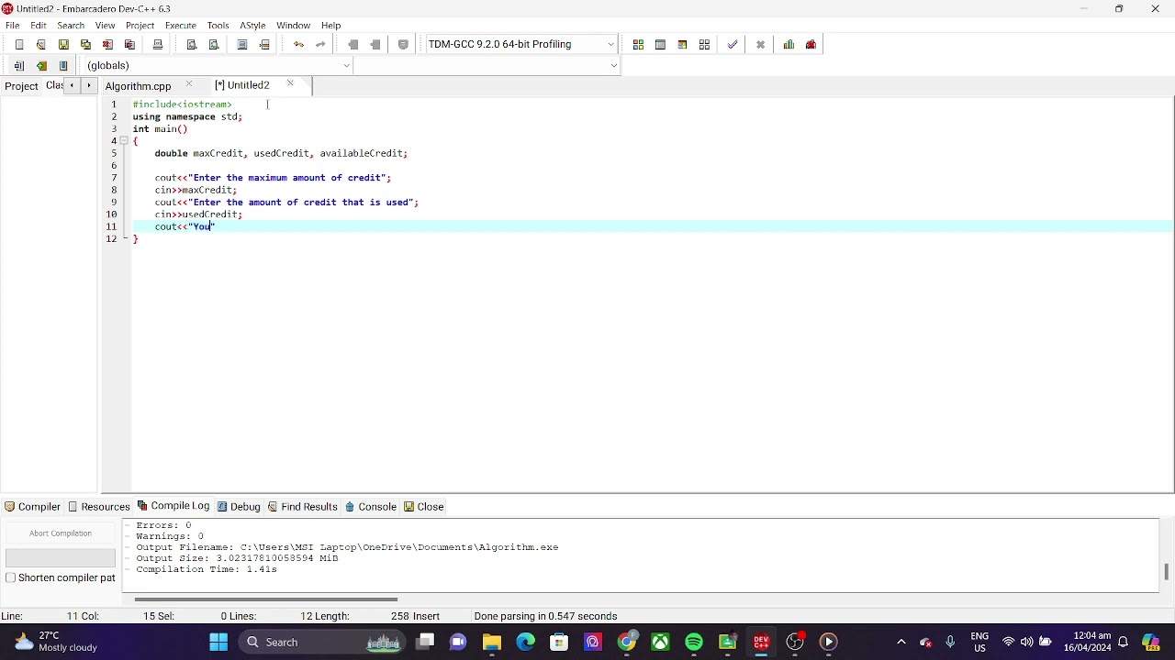Click the Close tab in bottom panel
Image resolution: width=1175 pixels, height=660 pixels.
tap(424, 506)
